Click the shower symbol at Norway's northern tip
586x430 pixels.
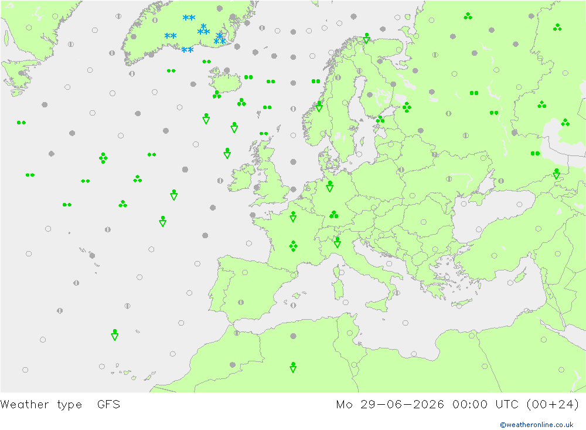367,38
